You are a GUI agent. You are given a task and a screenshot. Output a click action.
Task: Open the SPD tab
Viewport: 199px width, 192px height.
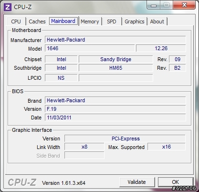click(112, 21)
